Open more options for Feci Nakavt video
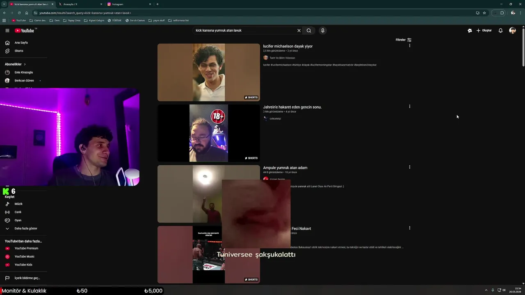The height and width of the screenshot is (295, 525). point(409,228)
